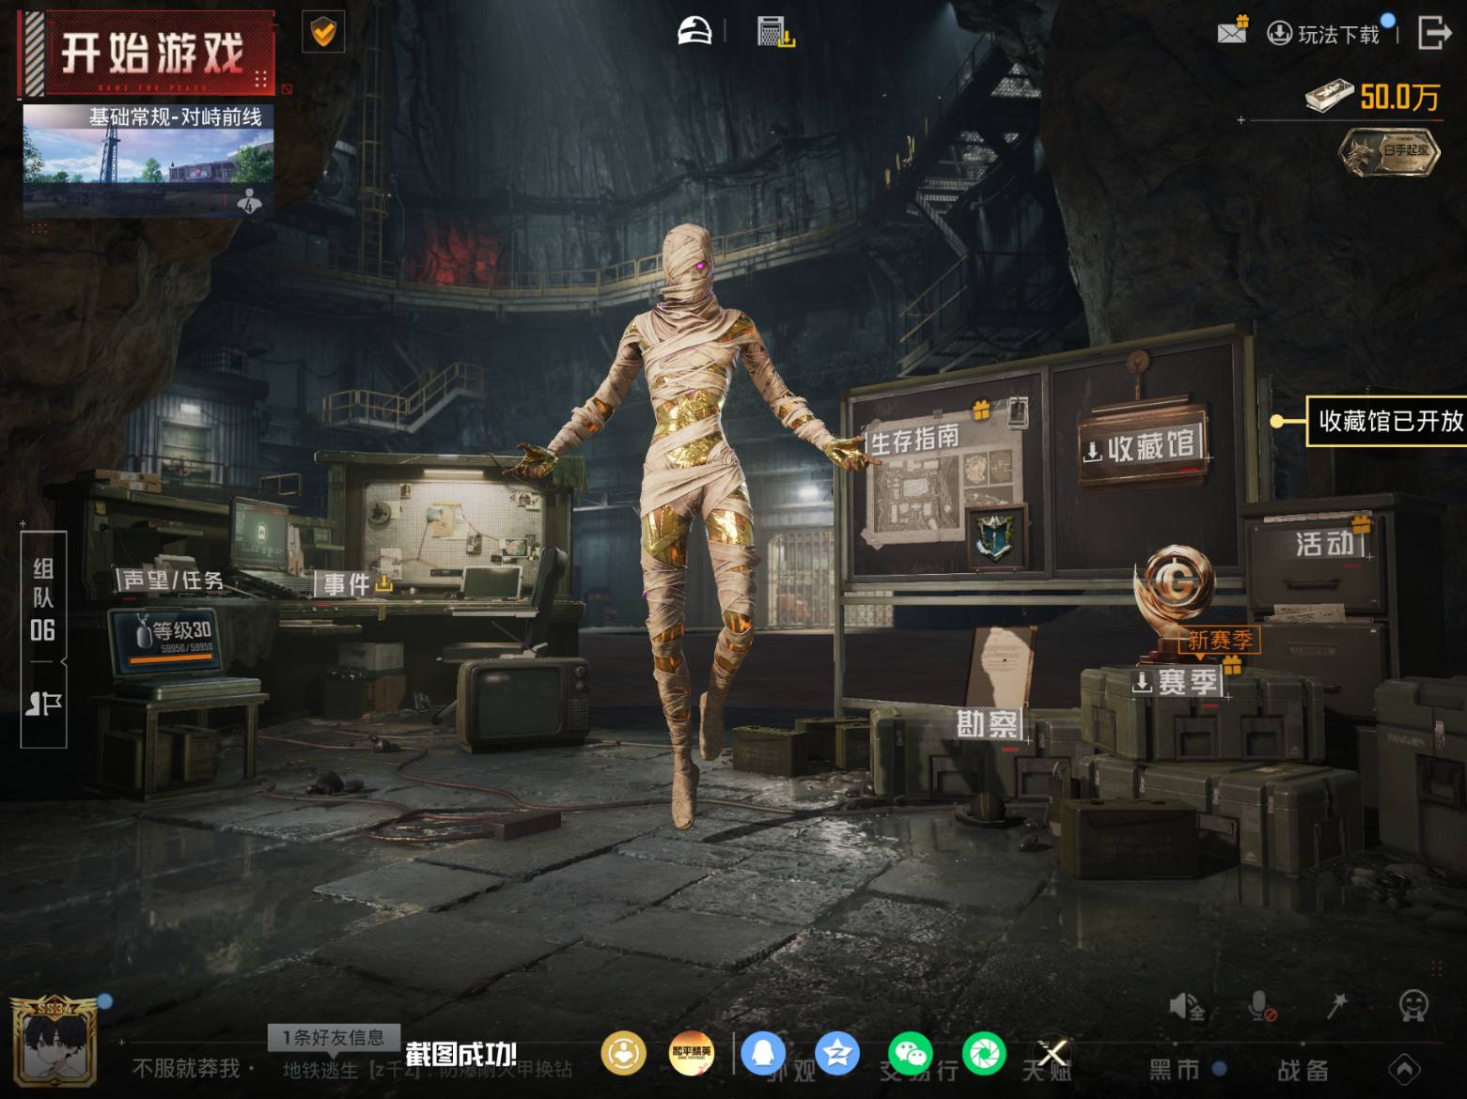
Task: Open the SS34 player avatar
Action: tap(55, 1043)
